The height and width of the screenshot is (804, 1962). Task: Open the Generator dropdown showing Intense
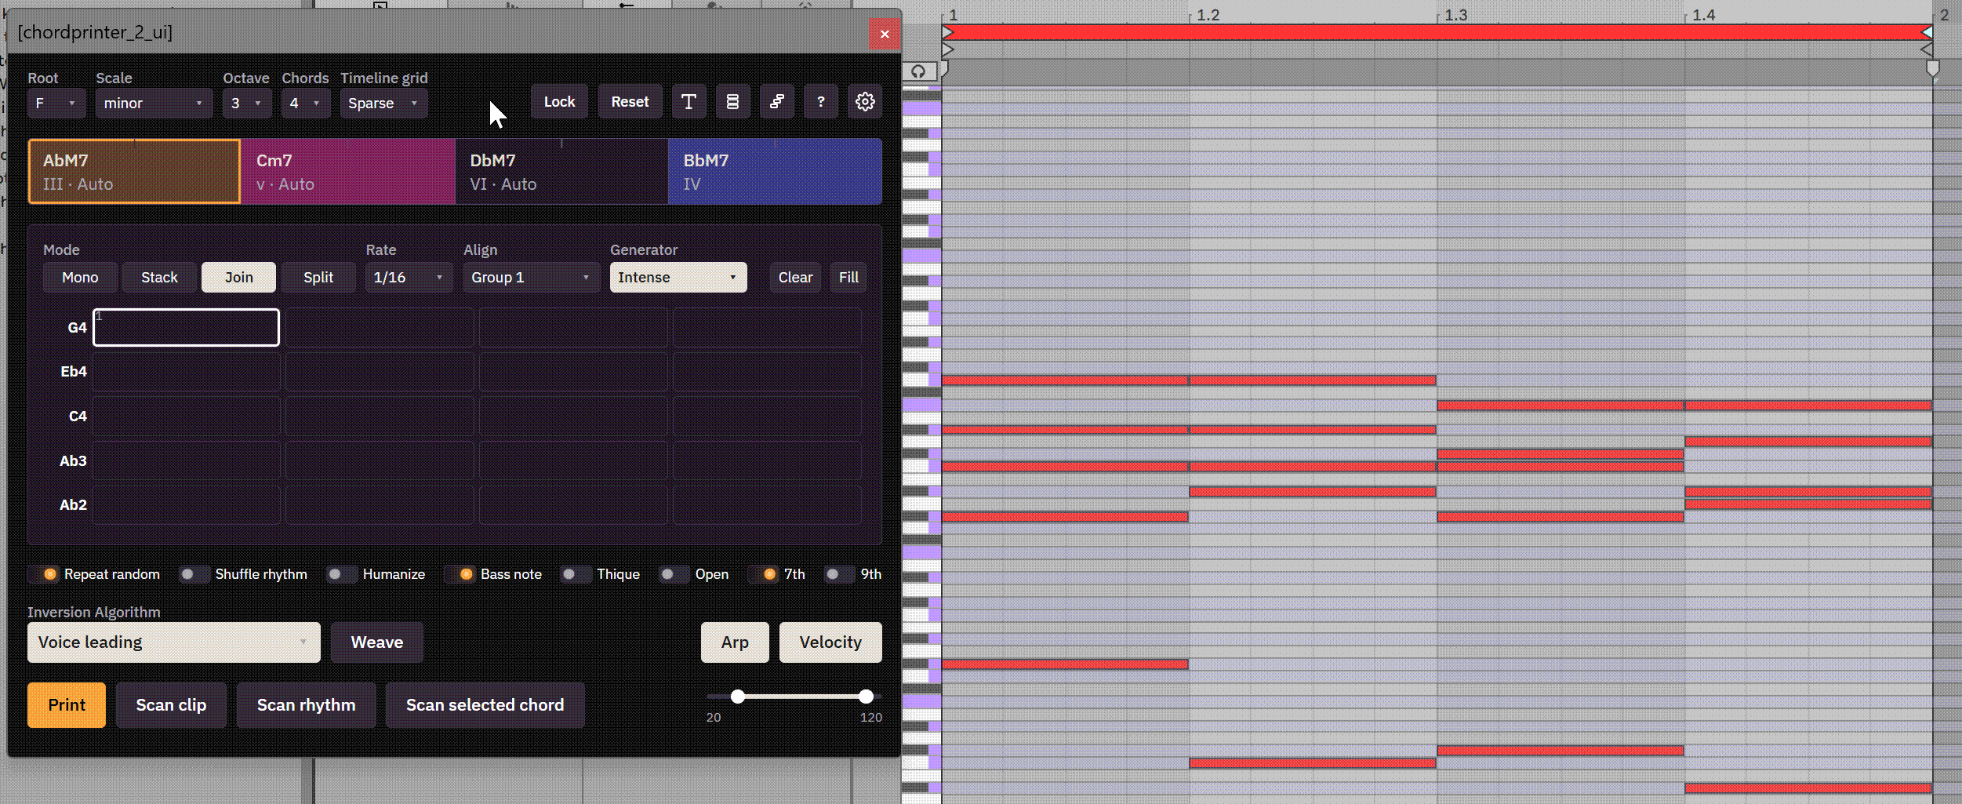coord(678,278)
